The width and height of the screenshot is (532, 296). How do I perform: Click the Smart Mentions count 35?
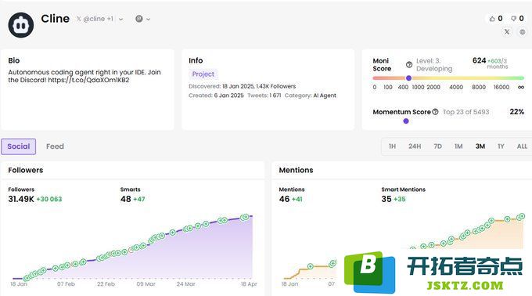(x=386, y=199)
